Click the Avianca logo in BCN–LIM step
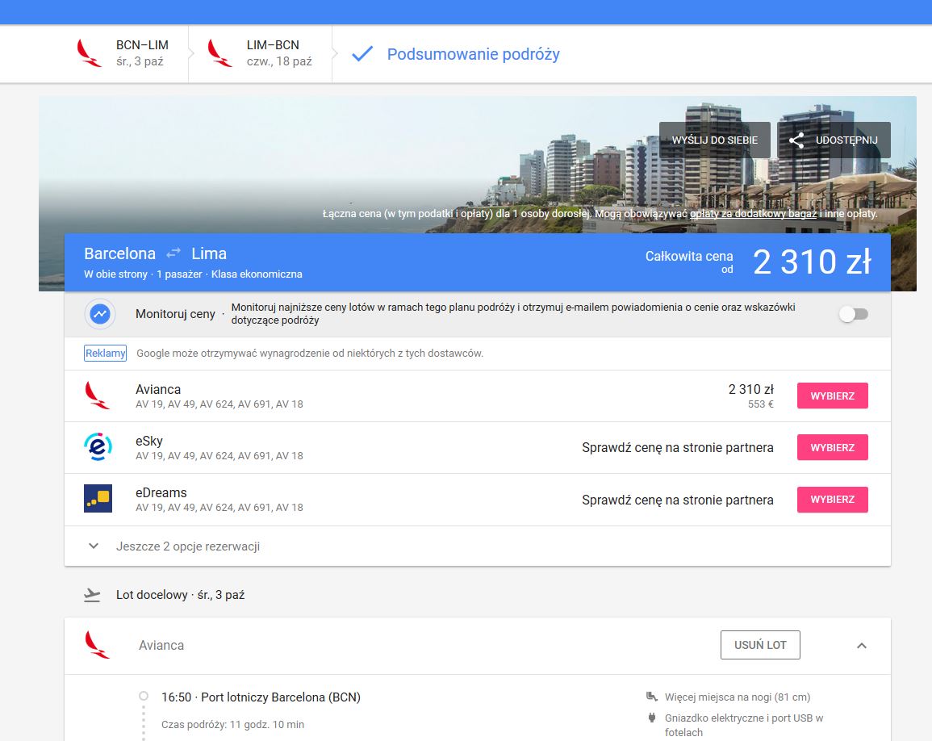This screenshot has width=932, height=741. pyautogui.click(x=89, y=53)
